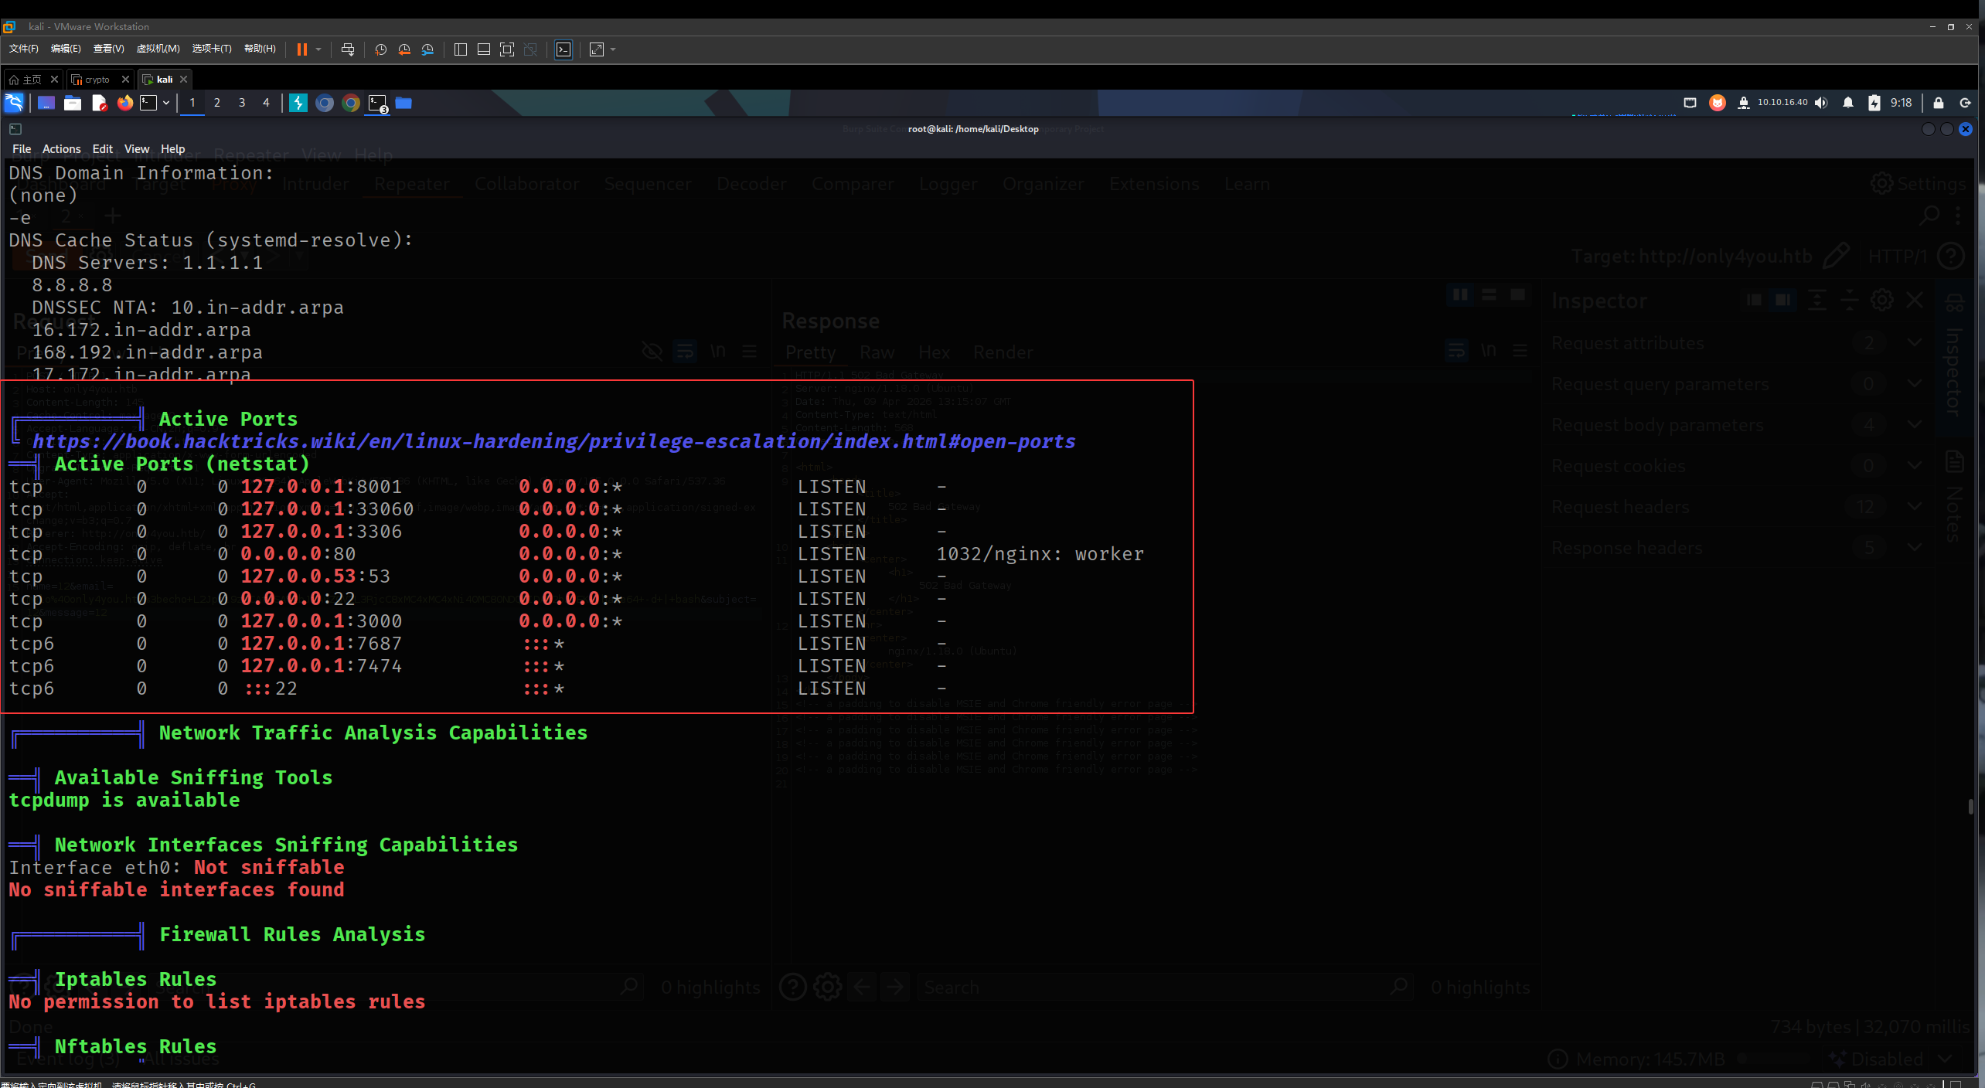The image size is (1985, 1088).
Task: Take a VM snapshot with clock-plus icon
Action: point(381,49)
